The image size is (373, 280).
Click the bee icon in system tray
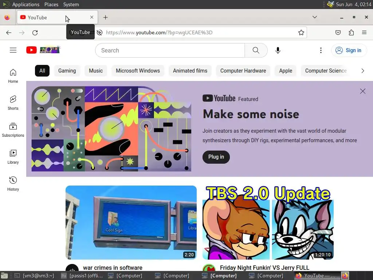[330, 4]
